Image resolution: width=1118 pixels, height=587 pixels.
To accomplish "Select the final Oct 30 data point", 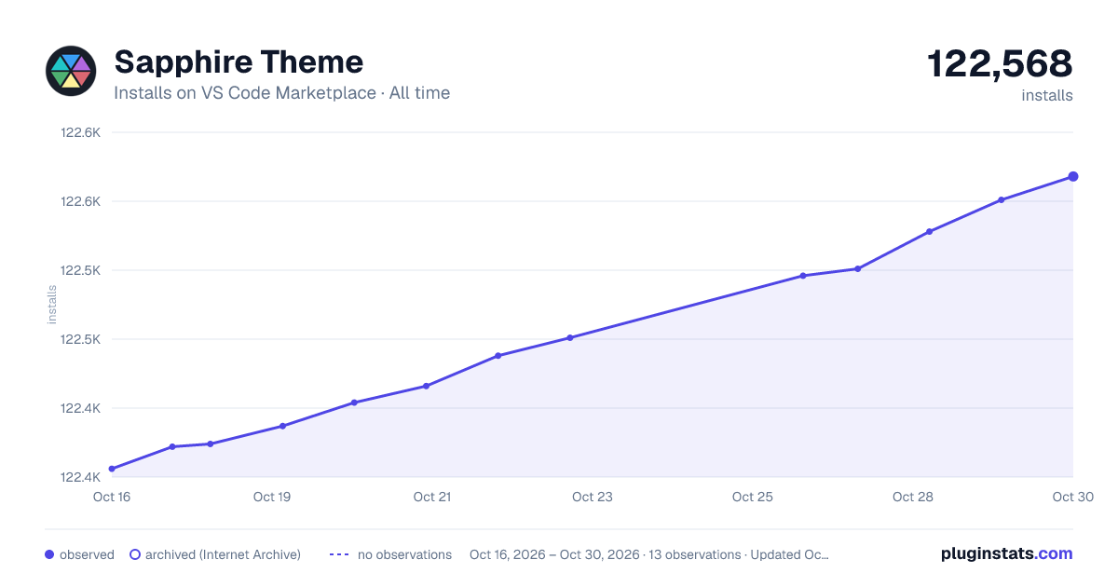I will pyautogui.click(x=1073, y=176).
